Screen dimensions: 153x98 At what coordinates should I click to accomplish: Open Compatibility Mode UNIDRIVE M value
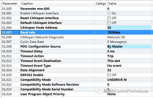pyautogui.click(x=129, y=80)
